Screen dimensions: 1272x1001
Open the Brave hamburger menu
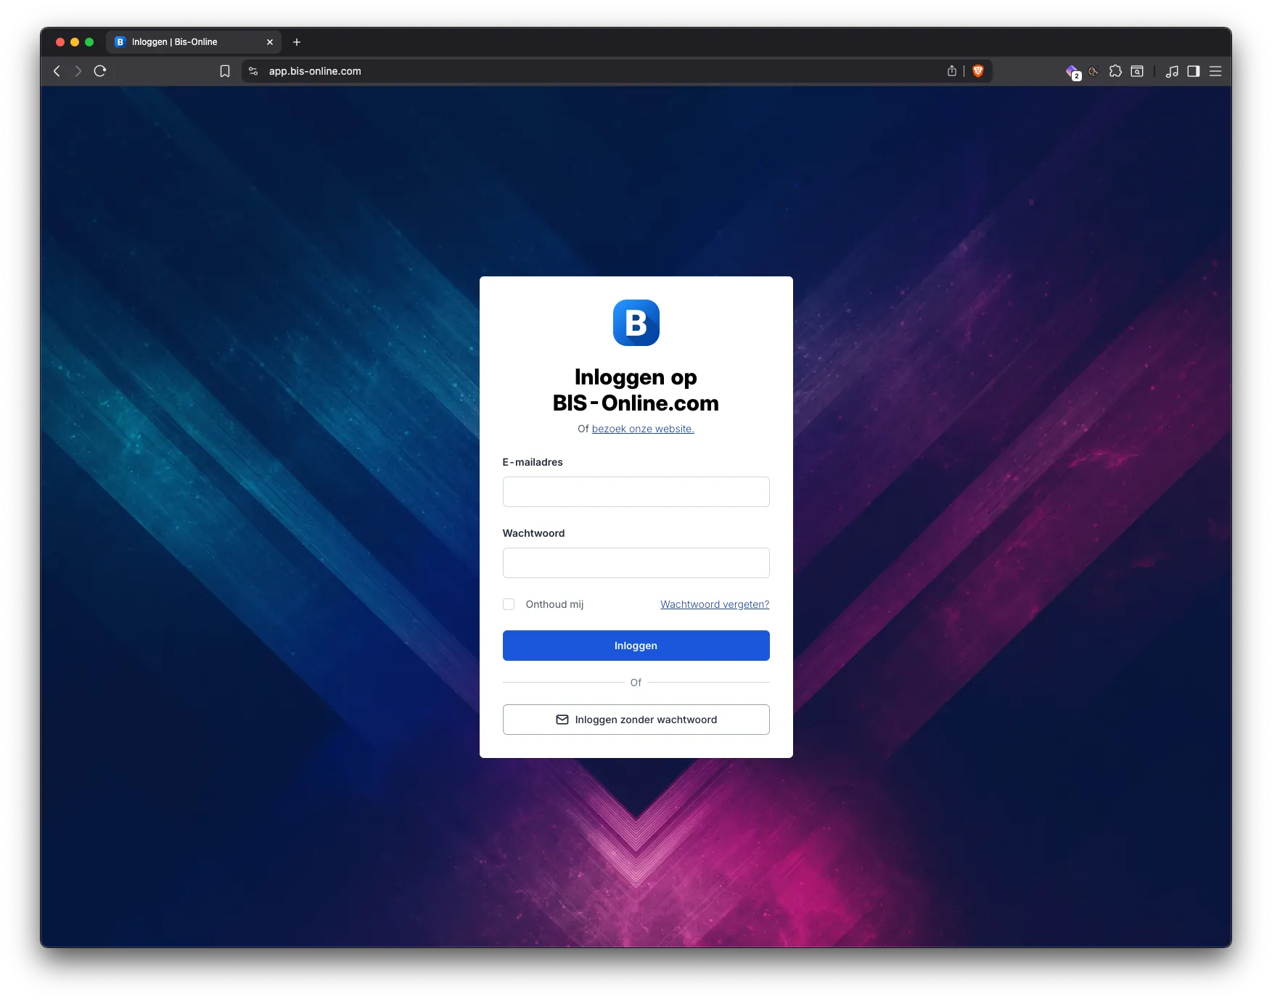point(1215,71)
